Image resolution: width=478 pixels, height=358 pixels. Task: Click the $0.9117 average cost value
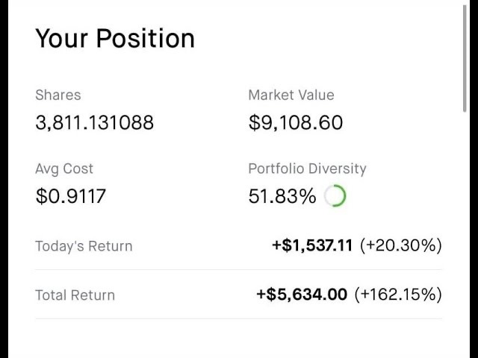[71, 197]
